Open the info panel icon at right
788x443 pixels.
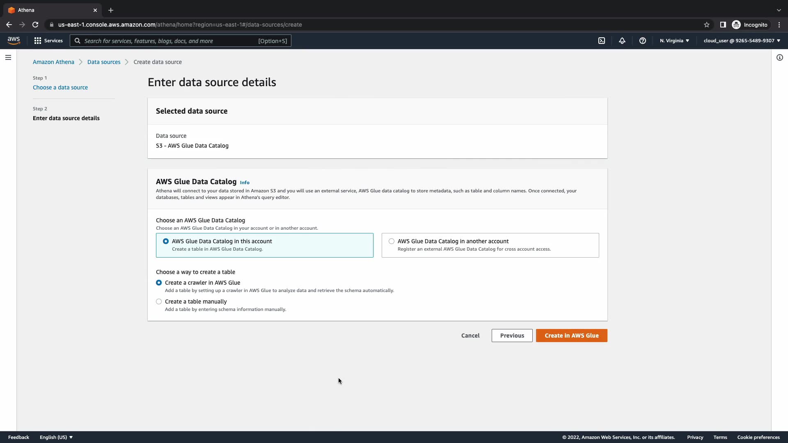[x=780, y=57]
